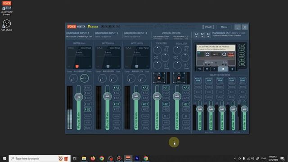Click the Treble knob of Voicemeeter VAIO equalizer
The width and height of the screenshot is (288, 162).
tap(157, 50)
